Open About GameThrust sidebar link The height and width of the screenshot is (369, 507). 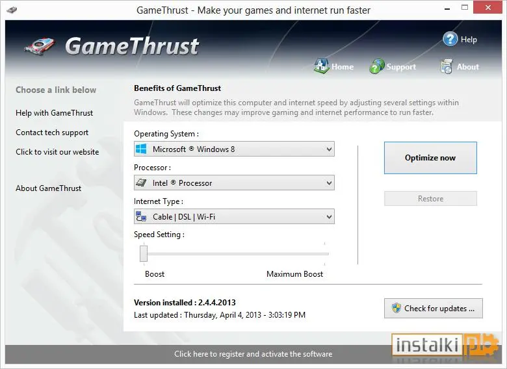click(x=49, y=188)
